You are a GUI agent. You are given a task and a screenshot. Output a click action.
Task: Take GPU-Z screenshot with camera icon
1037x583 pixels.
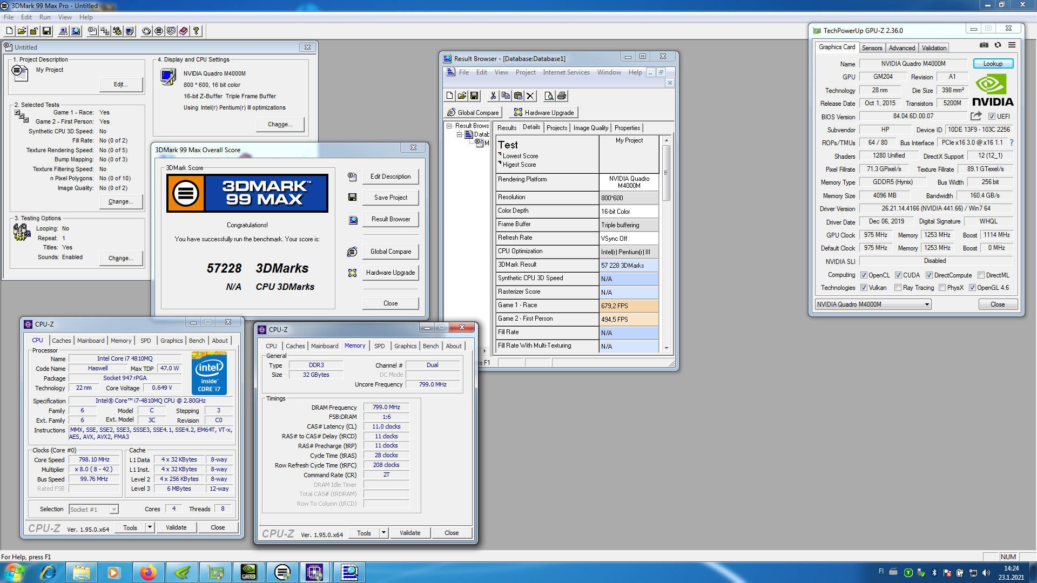click(x=984, y=45)
